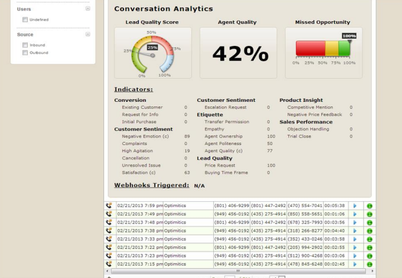Click the scroll right arrow under the call table

[372, 271]
